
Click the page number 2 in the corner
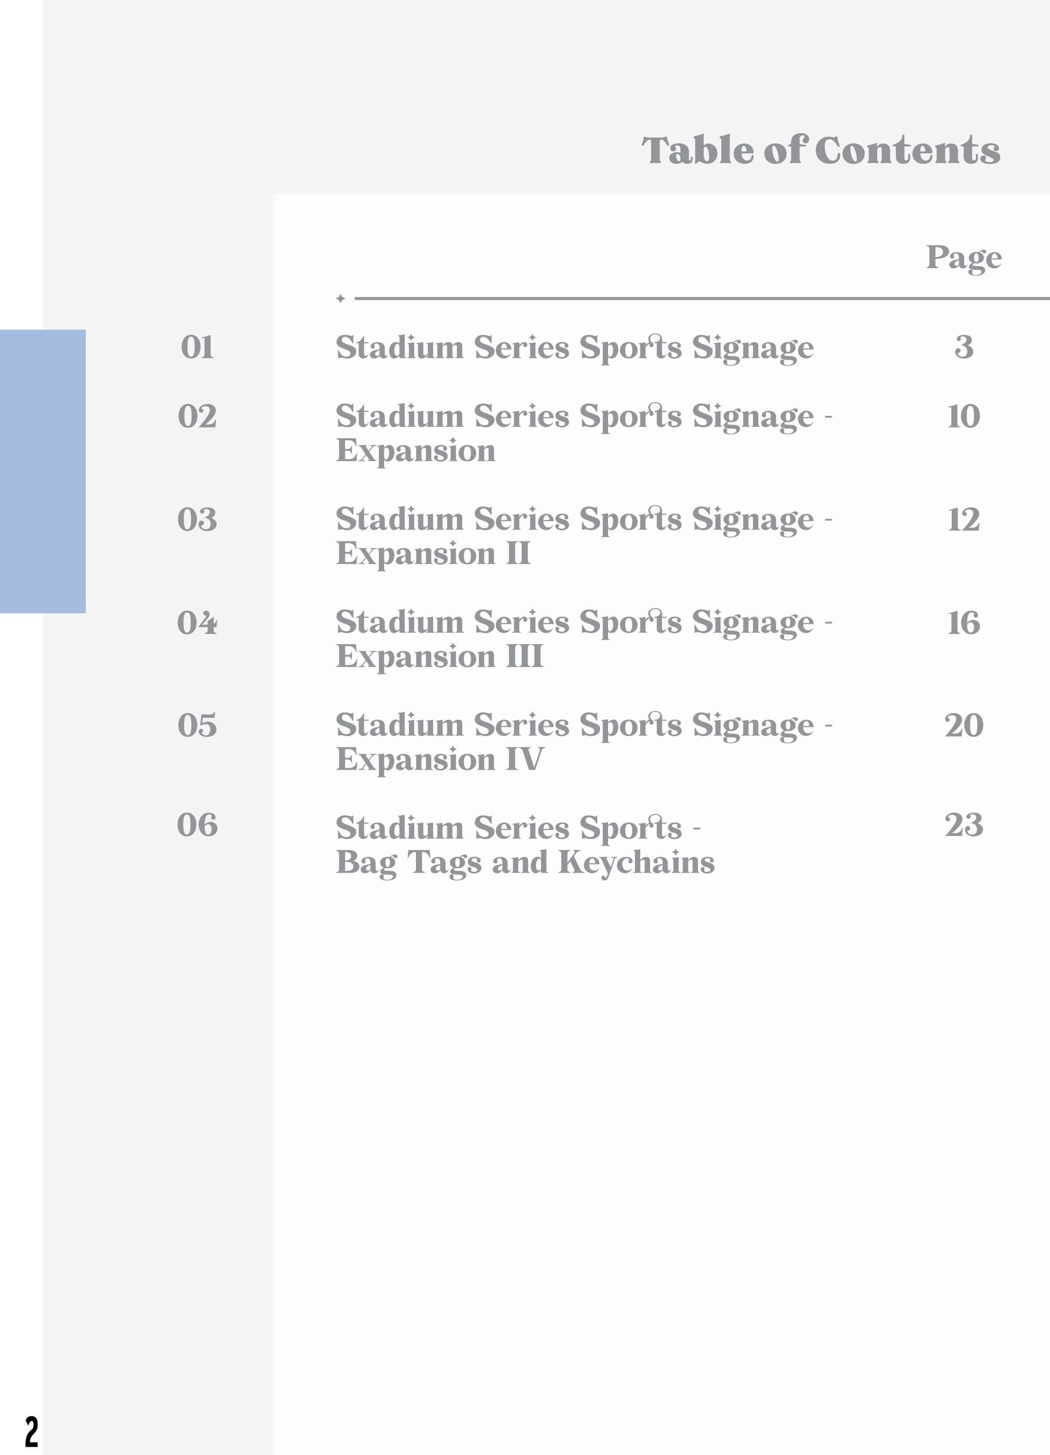pos(31,1431)
